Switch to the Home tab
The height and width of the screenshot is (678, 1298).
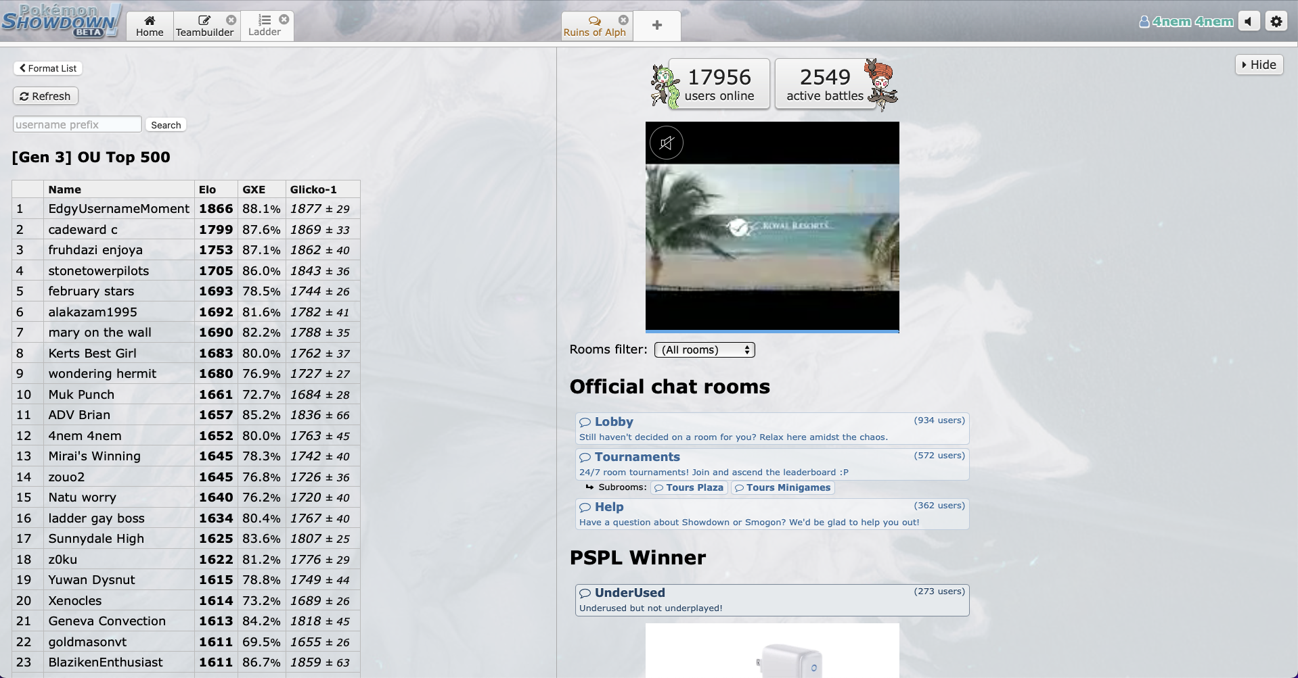point(150,26)
